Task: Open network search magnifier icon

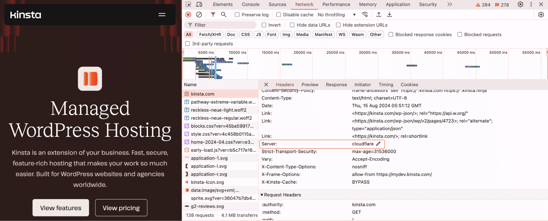Action: (x=223, y=14)
